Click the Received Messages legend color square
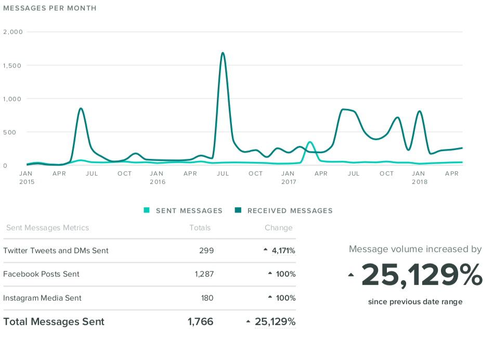The height and width of the screenshot is (338, 494). 238,211
